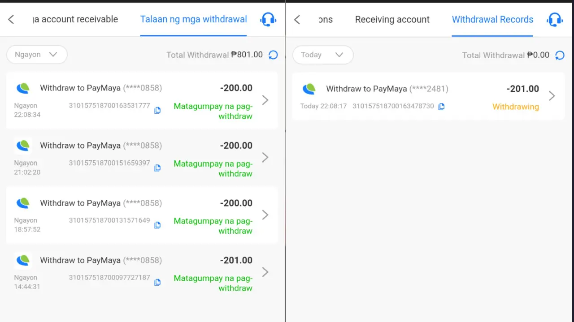
Task: Click order number 310157518700163531777
Action: pos(109,106)
